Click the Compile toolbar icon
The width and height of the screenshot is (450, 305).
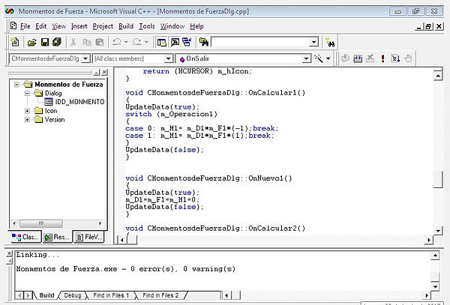(345, 58)
